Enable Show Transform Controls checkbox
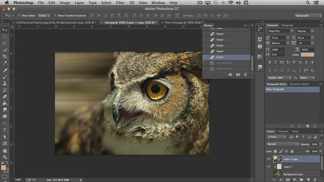This screenshot has width=324, height=182. point(55,15)
